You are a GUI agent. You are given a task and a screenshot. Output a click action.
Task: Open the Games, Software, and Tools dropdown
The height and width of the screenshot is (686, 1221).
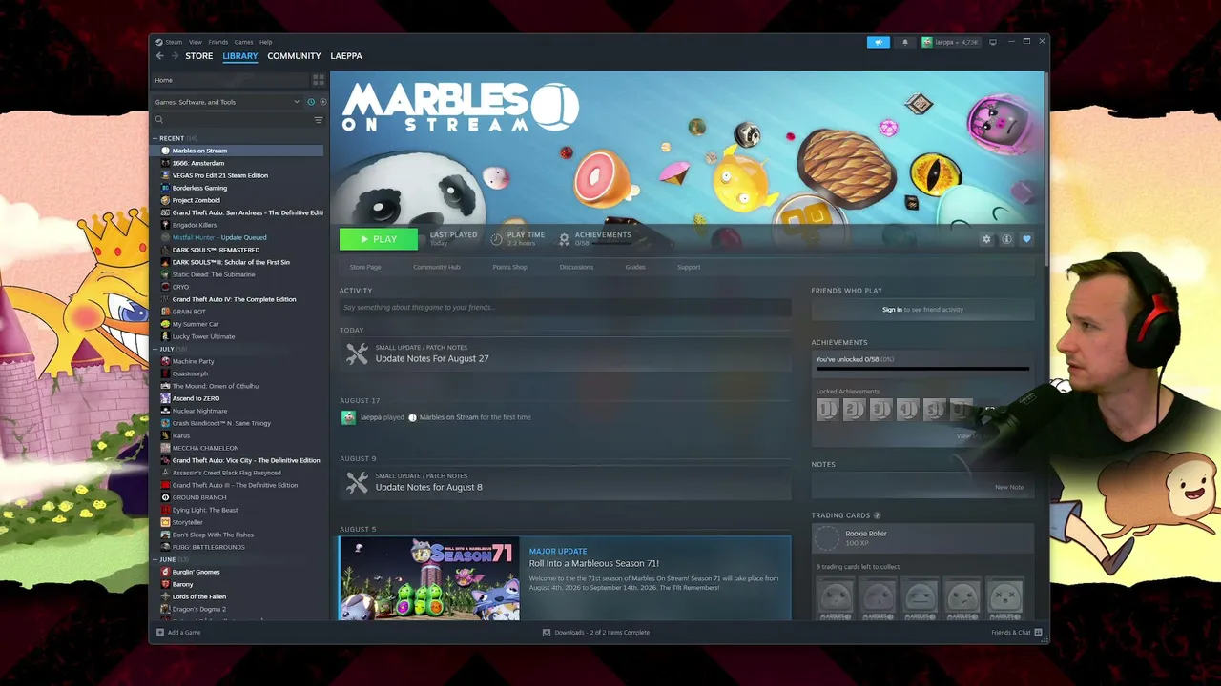(228, 102)
